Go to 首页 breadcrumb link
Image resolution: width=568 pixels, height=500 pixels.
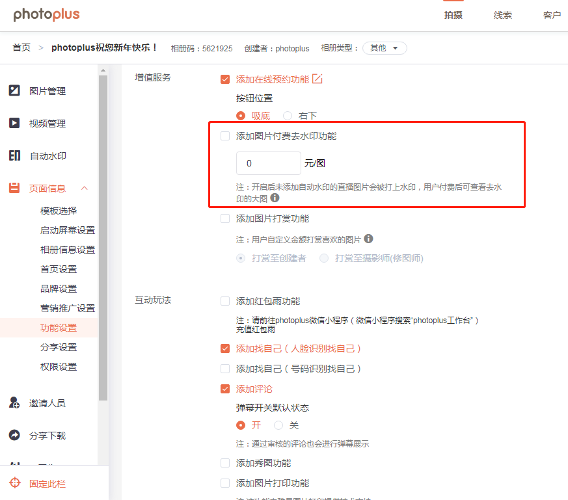tap(21, 48)
